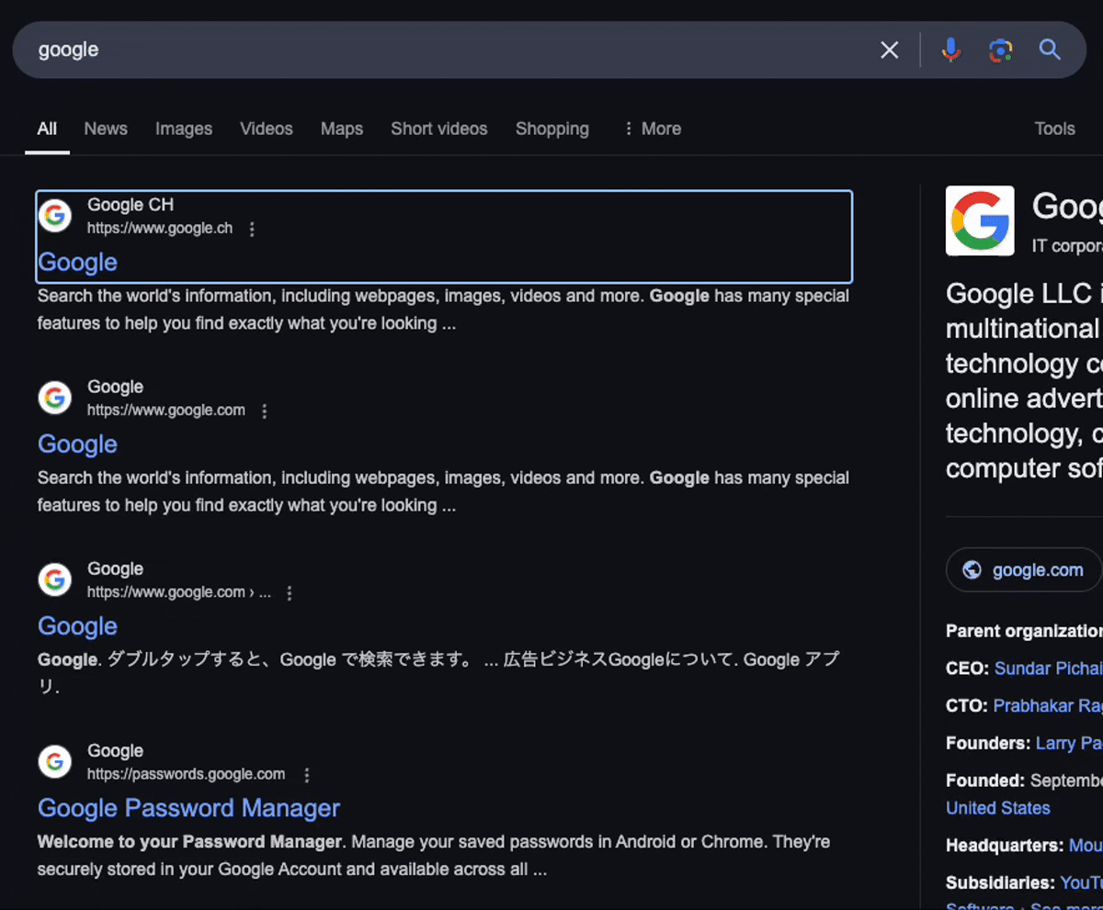Expand the More search filters menu
This screenshot has height=910, width=1103.
tap(652, 129)
